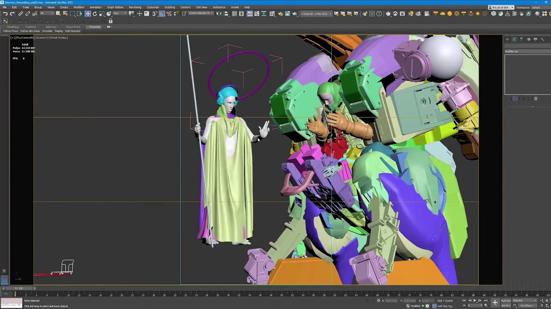This screenshot has height=309, width=551.
Task: Open Create tab in command panel
Action: [507, 39]
